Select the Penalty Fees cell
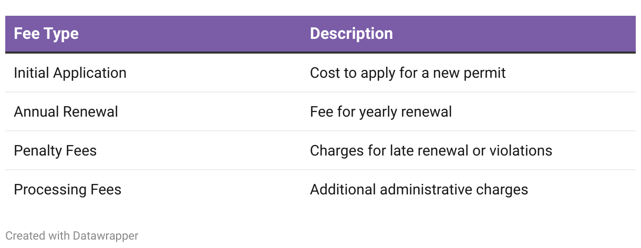Image resolution: width=641 pixels, height=248 pixels. pos(55,150)
